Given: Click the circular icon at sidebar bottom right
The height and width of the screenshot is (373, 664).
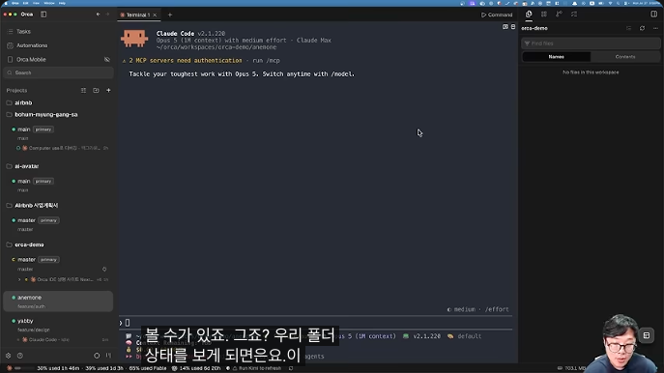Looking at the screenshot, I should click(97, 356).
